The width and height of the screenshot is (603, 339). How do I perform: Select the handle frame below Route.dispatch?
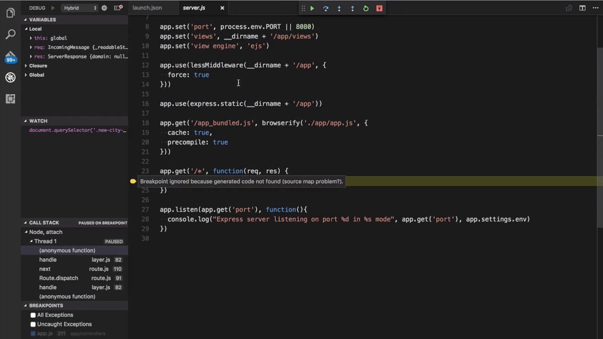74,287
